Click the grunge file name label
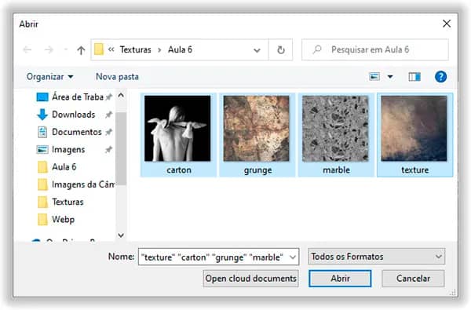Screen dimensions: 471x310 tap(257, 170)
